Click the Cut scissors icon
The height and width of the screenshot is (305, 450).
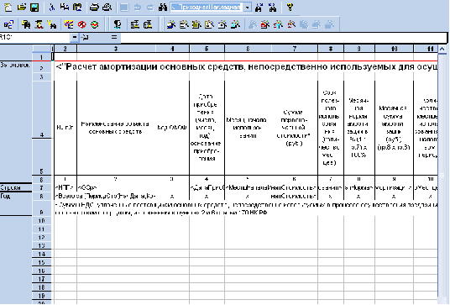(52, 8)
